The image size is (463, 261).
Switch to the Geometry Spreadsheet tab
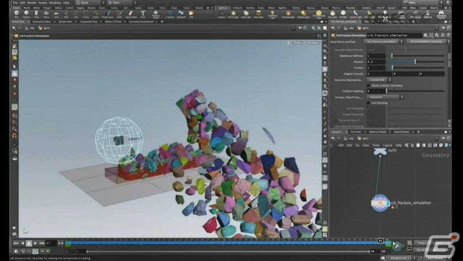click(141, 22)
